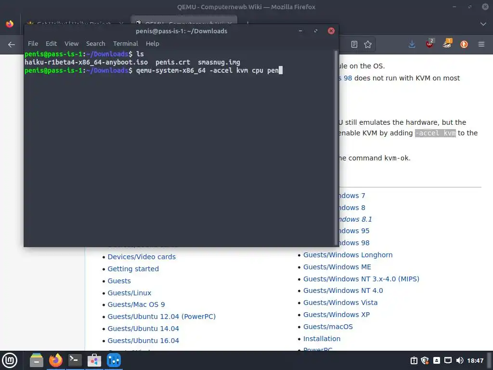Open the terminal Help menu
Screen dimensions: 493x370
coord(152,44)
